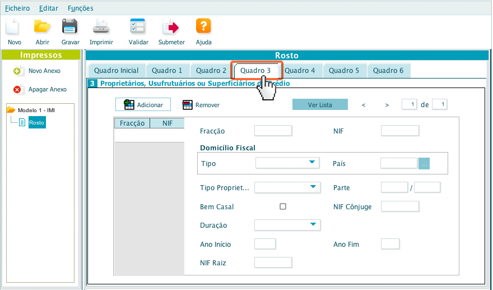Open the Duração dropdown
The width and height of the screenshot is (493, 290).
pos(287,225)
